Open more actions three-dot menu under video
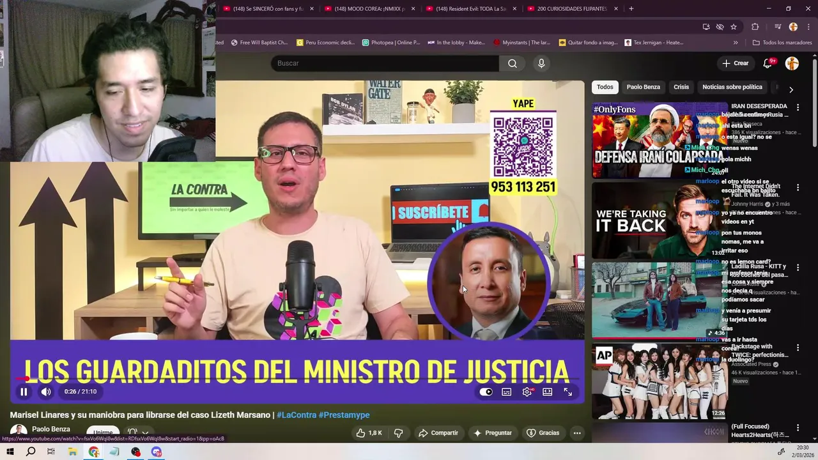The image size is (818, 460). click(577, 433)
